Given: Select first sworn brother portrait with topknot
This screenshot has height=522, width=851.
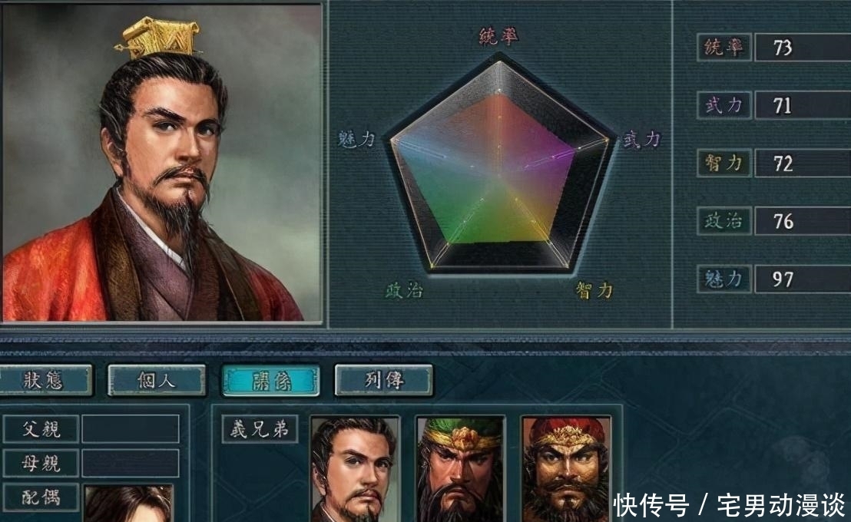Looking at the screenshot, I should (354, 469).
